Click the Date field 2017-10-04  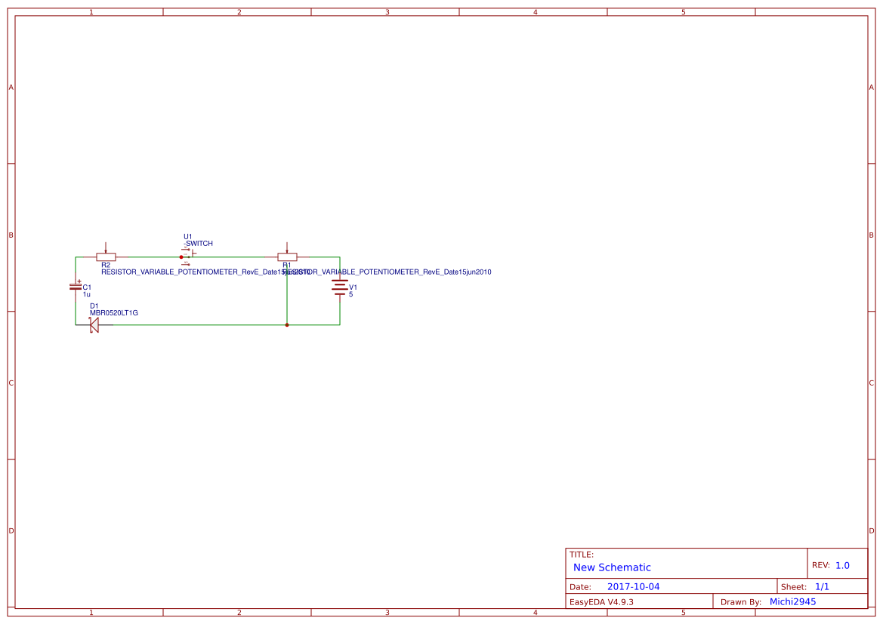coord(634,586)
